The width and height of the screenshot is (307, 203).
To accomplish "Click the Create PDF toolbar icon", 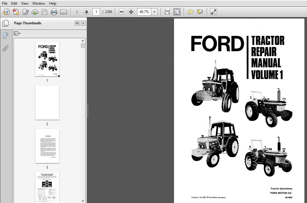I will tap(16, 12).
